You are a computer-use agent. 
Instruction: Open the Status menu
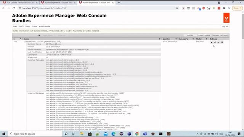coord(34,26)
